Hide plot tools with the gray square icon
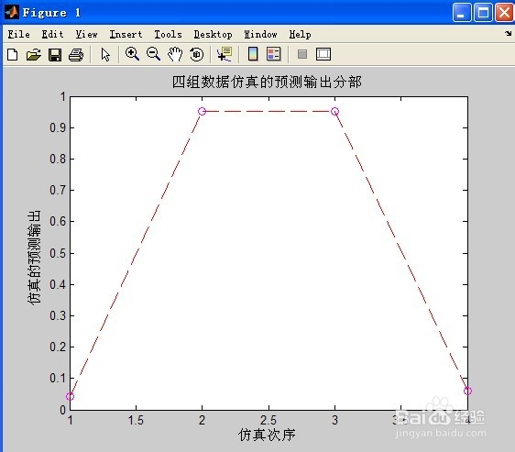Screen dimensions: 515x452 coord(302,54)
